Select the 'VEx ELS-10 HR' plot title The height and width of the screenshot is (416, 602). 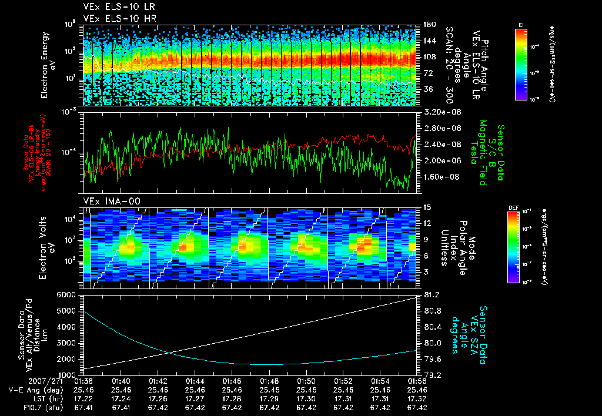(x=120, y=18)
